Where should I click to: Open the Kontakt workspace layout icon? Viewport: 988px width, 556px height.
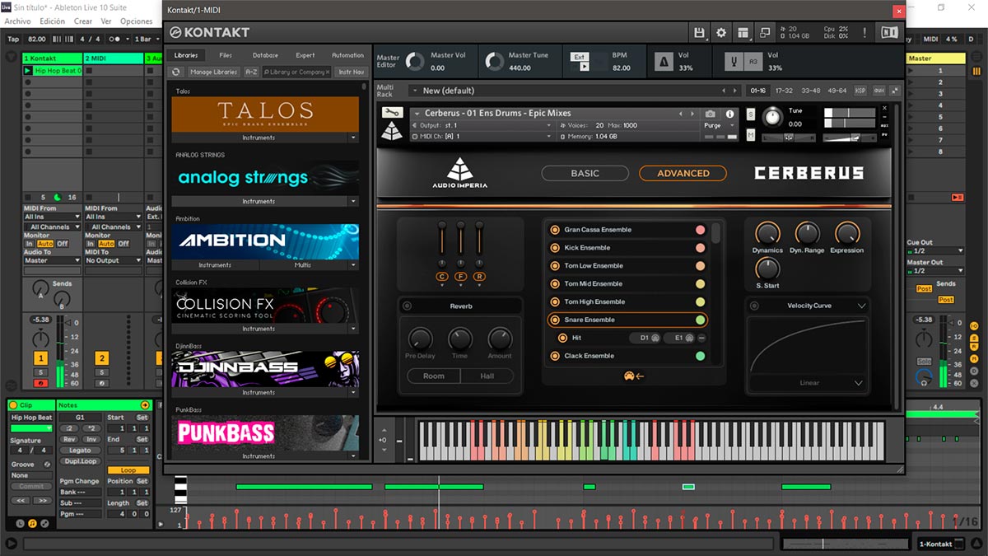pos(743,32)
